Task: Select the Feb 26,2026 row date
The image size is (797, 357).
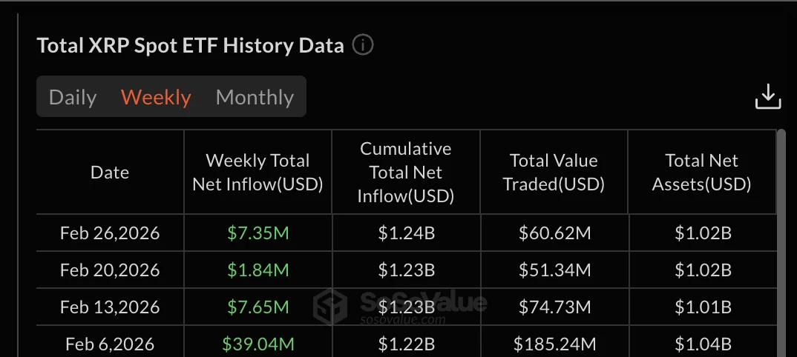Action: pos(110,234)
